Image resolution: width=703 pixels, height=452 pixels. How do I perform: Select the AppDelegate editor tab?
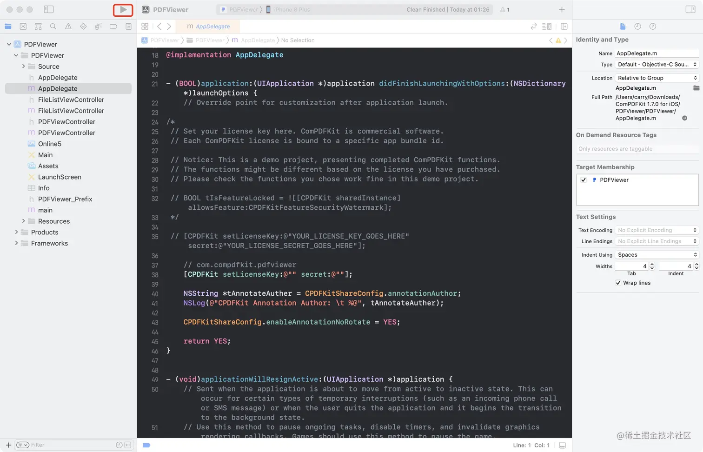point(208,27)
